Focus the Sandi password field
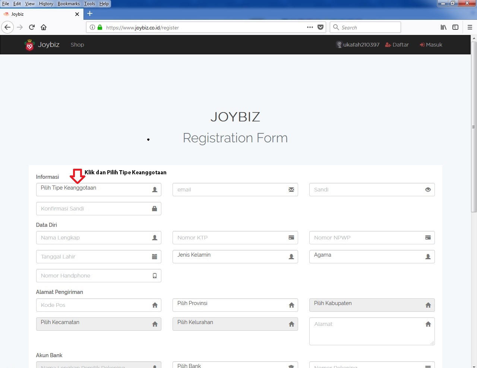 (x=372, y=190)
